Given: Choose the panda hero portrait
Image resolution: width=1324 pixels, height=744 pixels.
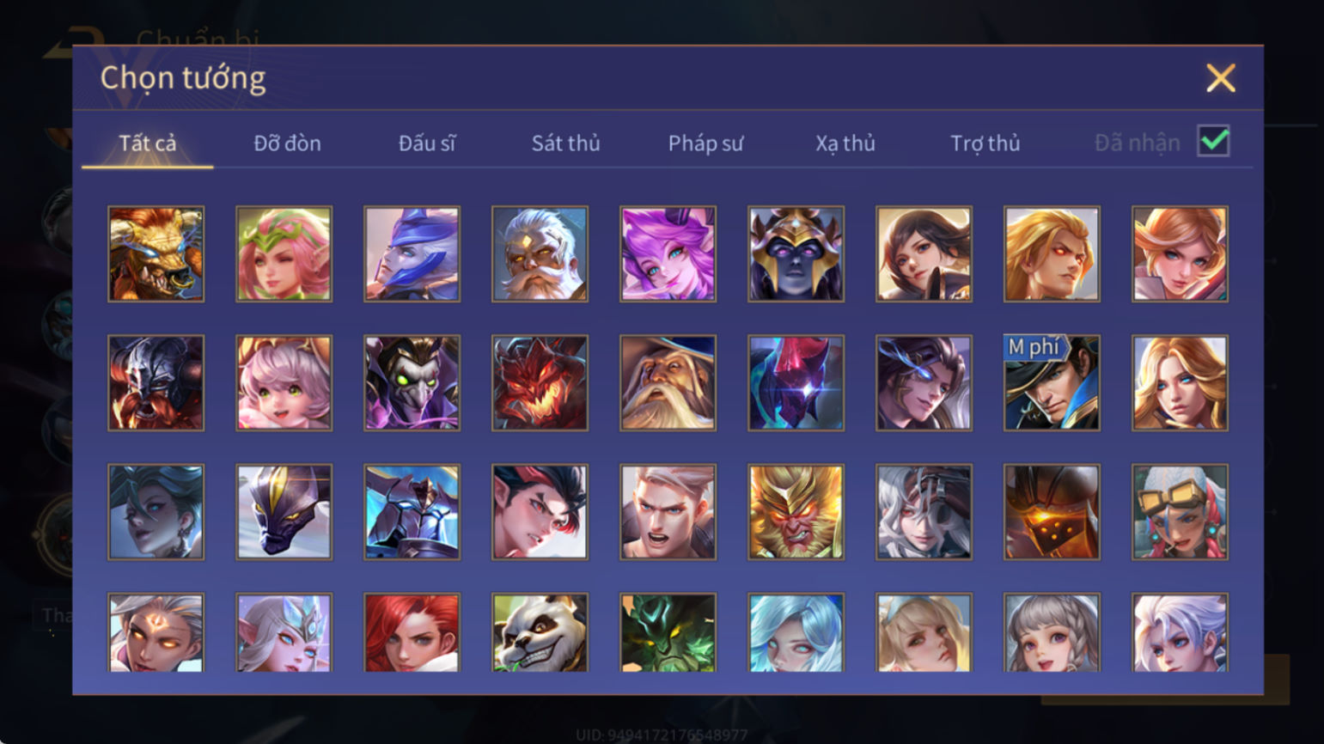Looking at the screenshot, I should point(540,632).
